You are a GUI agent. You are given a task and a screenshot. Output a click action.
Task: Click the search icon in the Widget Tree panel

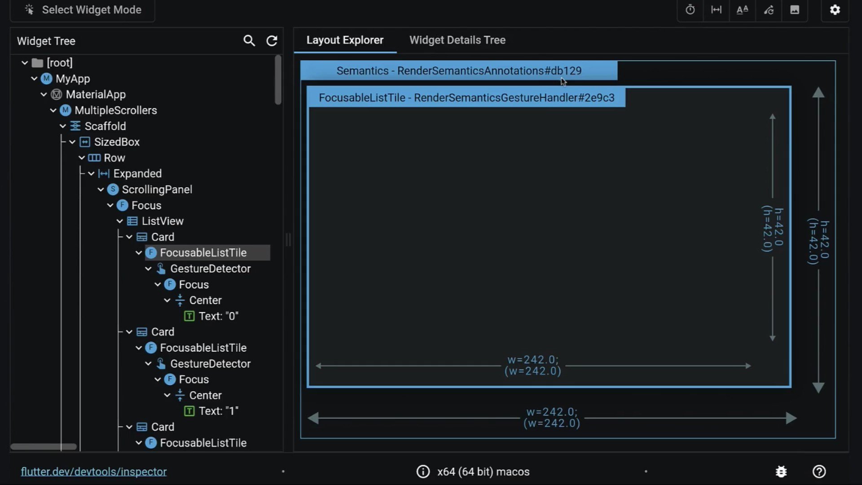tap(250, 40)
